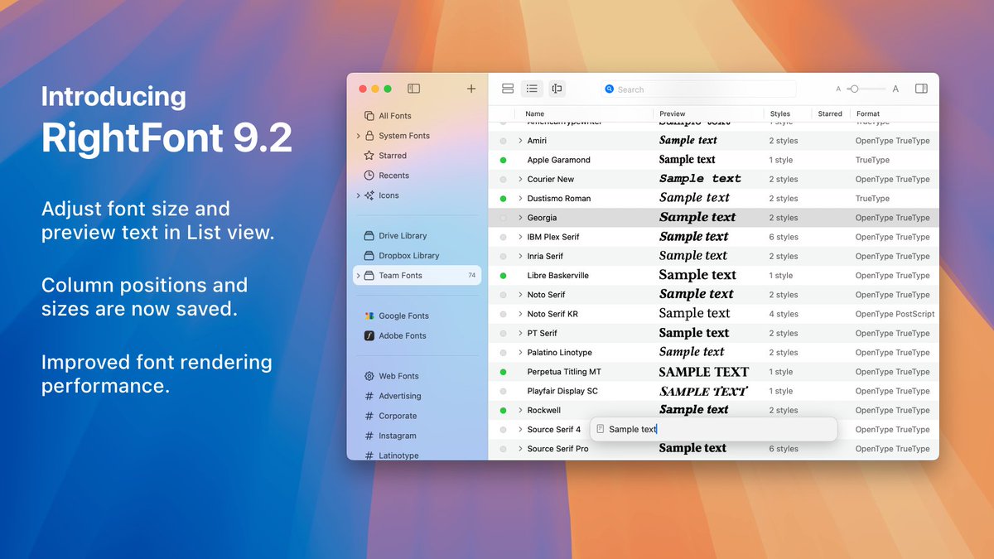Click the SAMPLE TEXT preview of Perpetua Titling MT
This screenshot has height=559, width=994.
click(x=703, y=372)
